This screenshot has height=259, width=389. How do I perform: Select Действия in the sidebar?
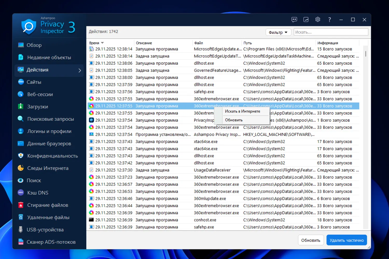click(x=49, y=70)
